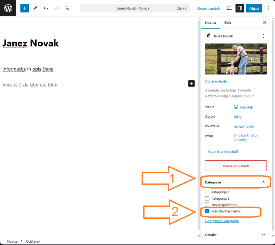The width and height of the screenshot is (275, 245).
Task: Expand the Oznake panel
Action: point(263,235)
